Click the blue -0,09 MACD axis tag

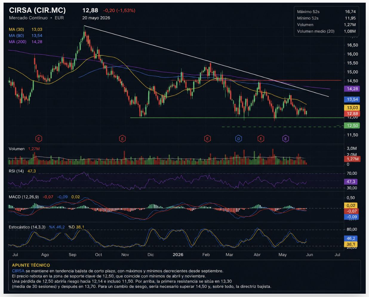coord(352,217)
